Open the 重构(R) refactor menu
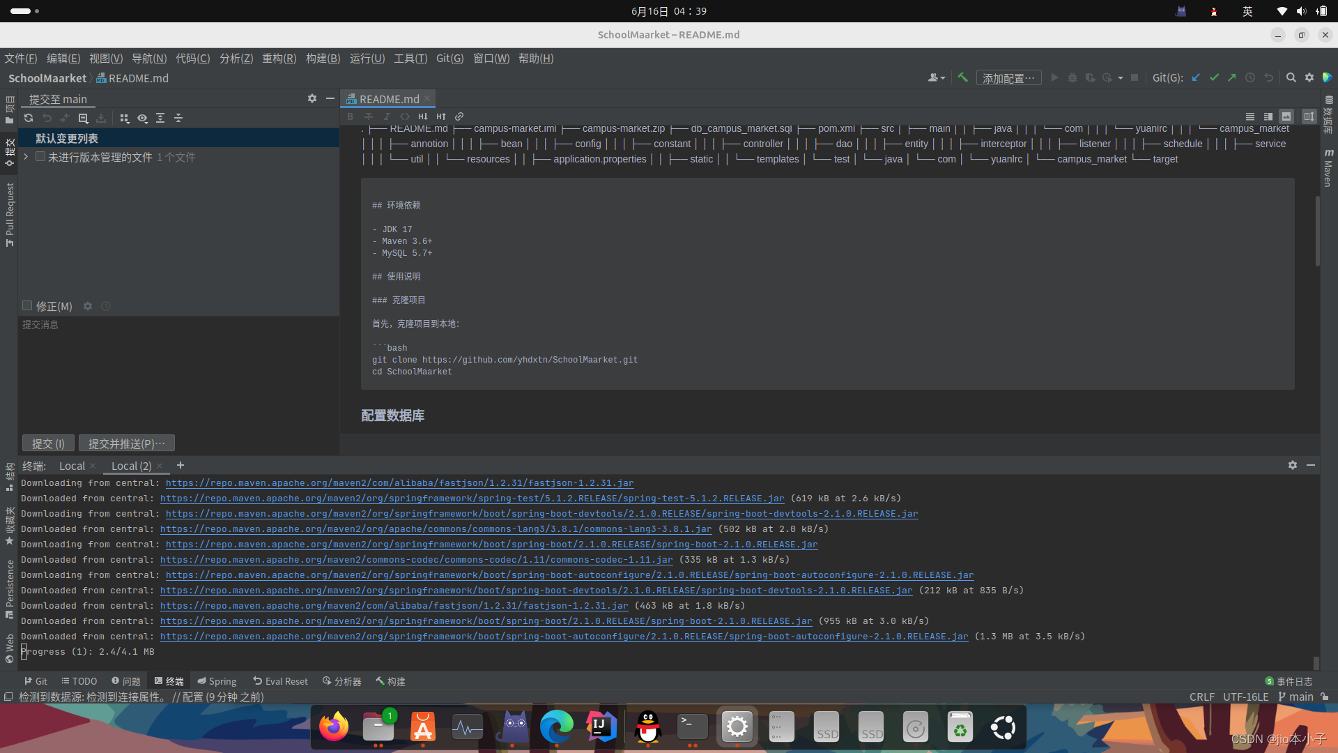The width and height of the screenshot is (1338, 753). point(279,59)
